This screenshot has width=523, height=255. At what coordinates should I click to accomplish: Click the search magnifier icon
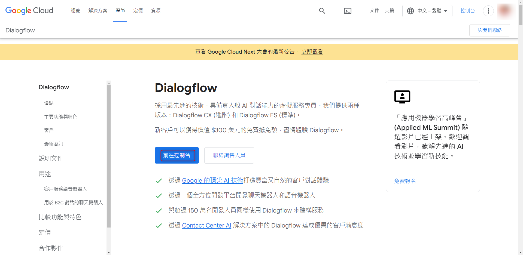tap(322, 11)
